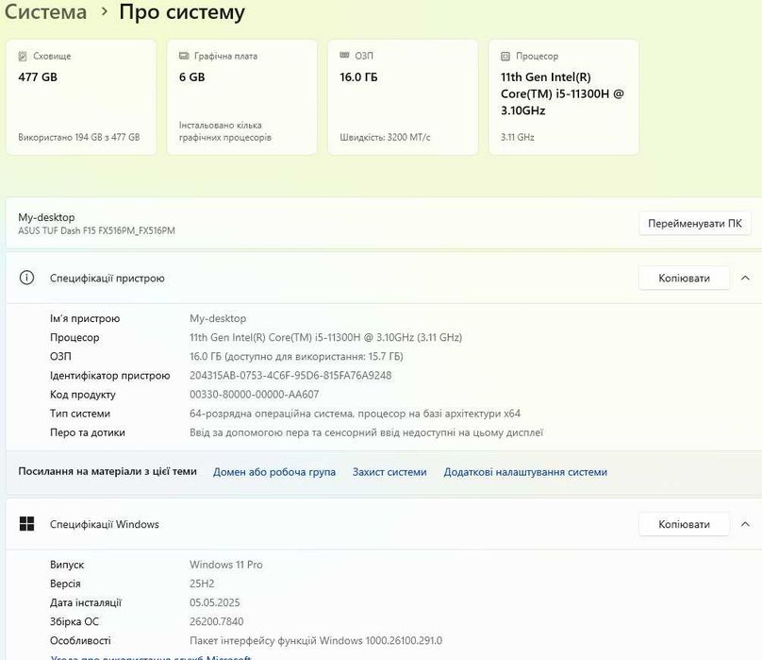The image size is (762, 660).
Task: Click the storage icon in Сховище card
Action: 23,56
